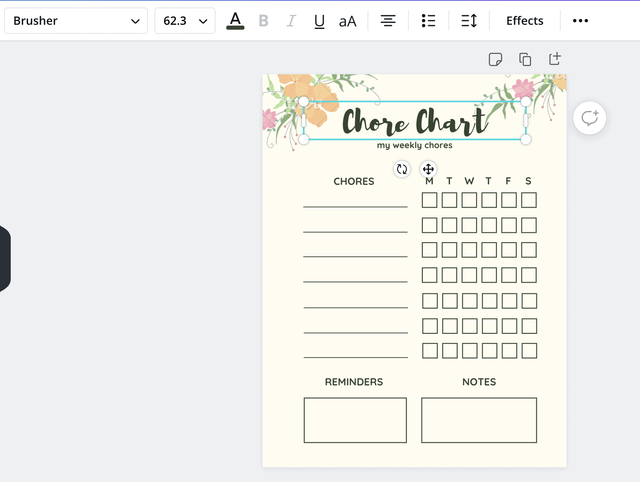Open notes with the sticky note icon

click(495, 59)
